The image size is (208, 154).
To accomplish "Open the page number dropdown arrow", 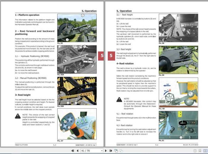I will pyautogui.click(x=102, y=151).
